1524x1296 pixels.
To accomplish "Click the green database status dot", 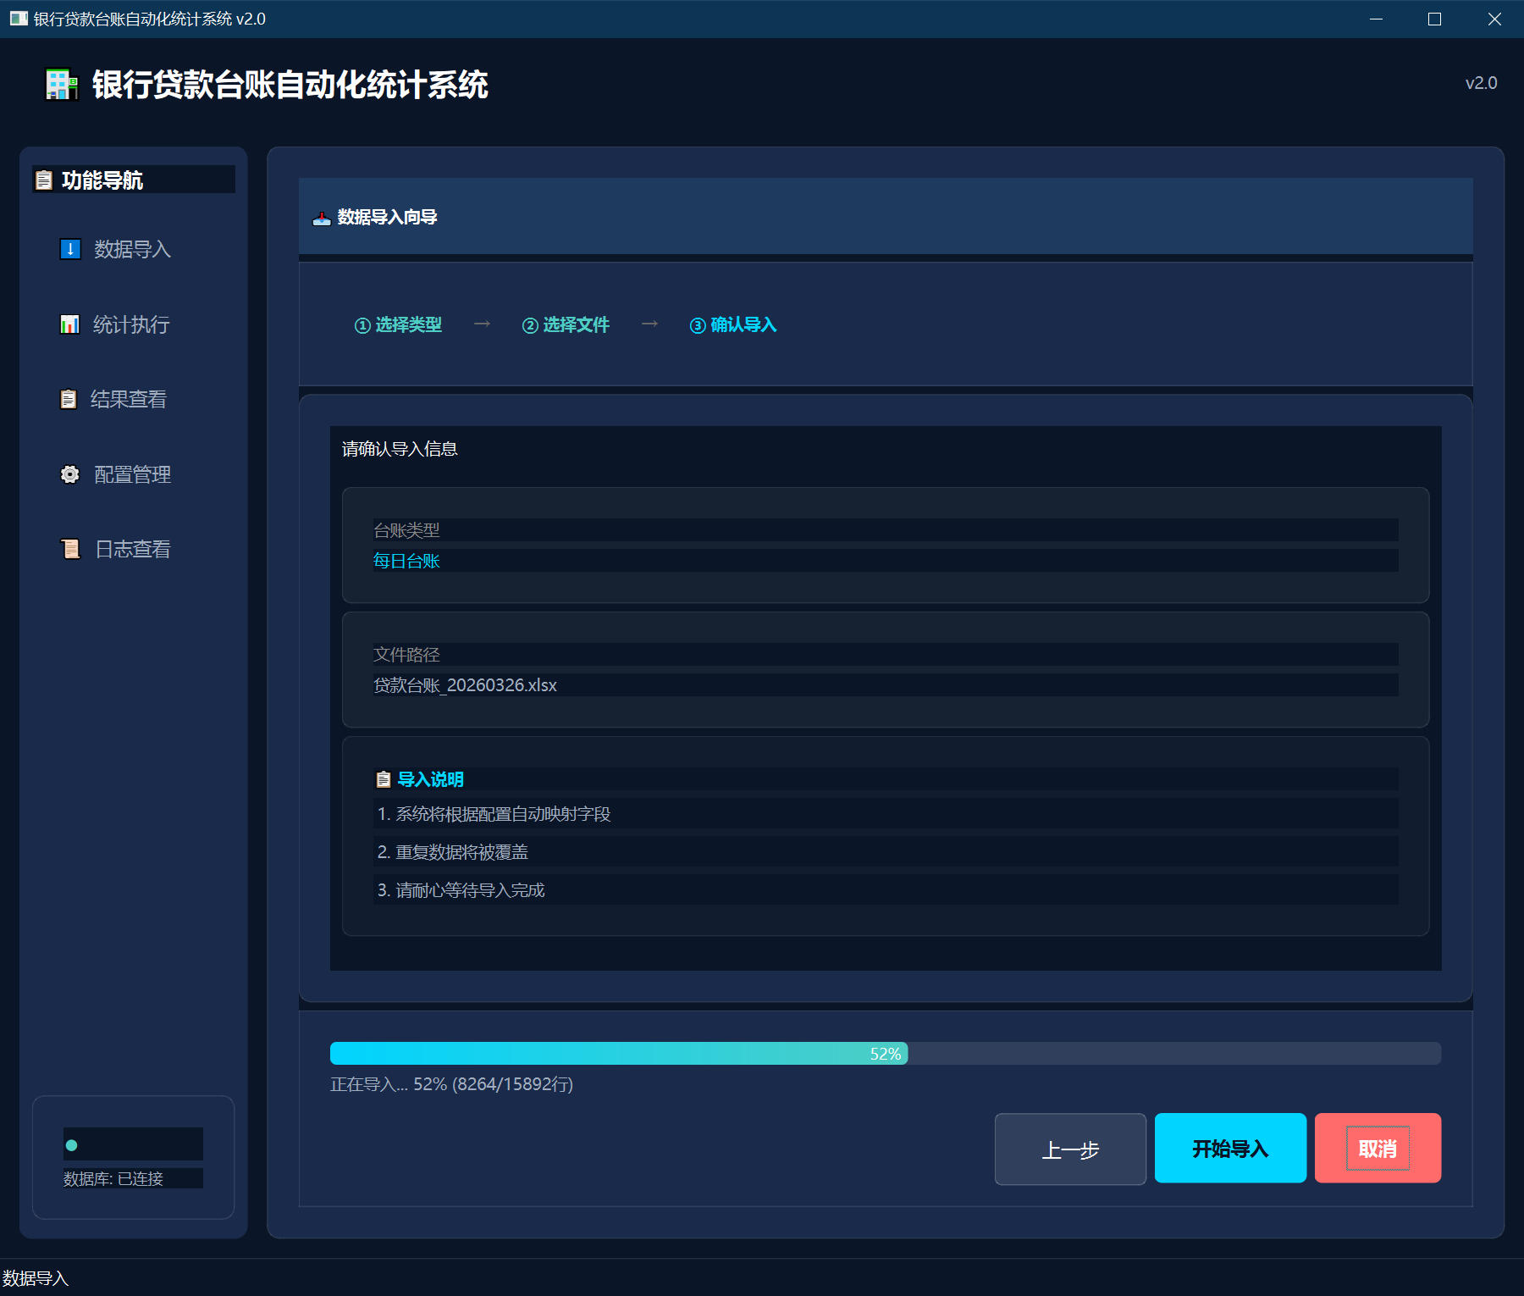I will pos(72,1145).
